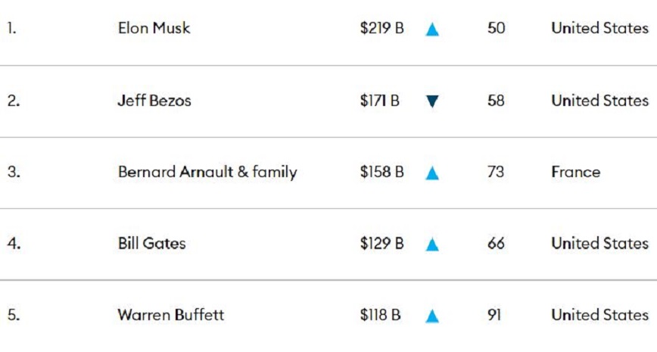
Task: Select the $158 B net worth figure
Action: coord(381,173)
